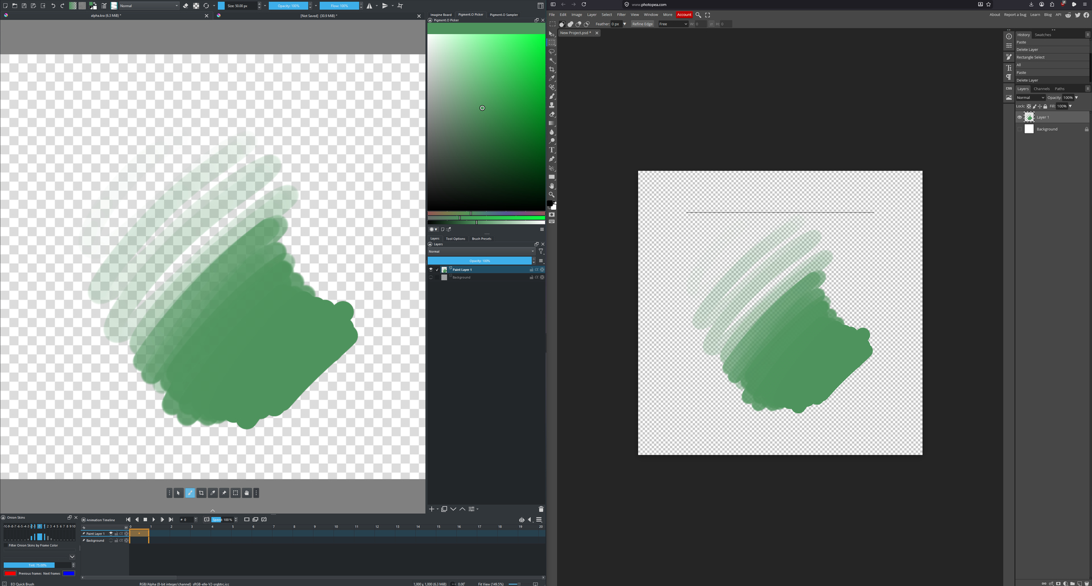Move Krita layer down
This screenshot has height=586, width=1092.
click(453, 509)
